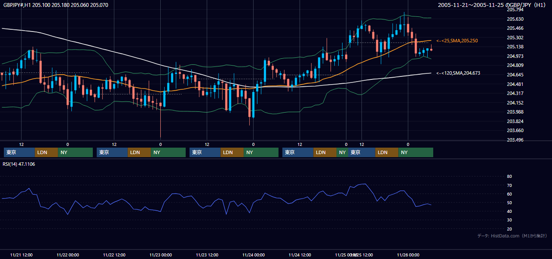552x259 pixels.
Task: Click price axis value 204.973
Action: click(515, 56)
